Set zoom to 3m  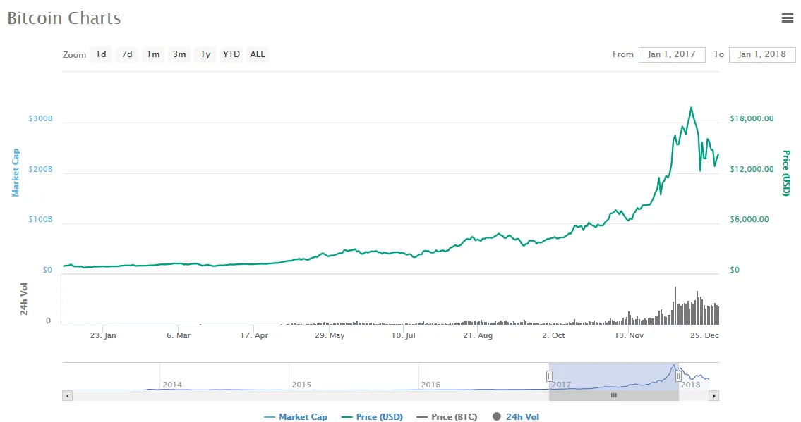[x=179, y=54]
